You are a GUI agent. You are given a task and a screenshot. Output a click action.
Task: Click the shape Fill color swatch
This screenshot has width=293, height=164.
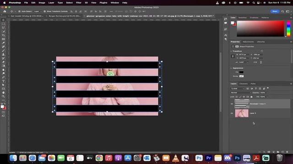click(241, 72)
